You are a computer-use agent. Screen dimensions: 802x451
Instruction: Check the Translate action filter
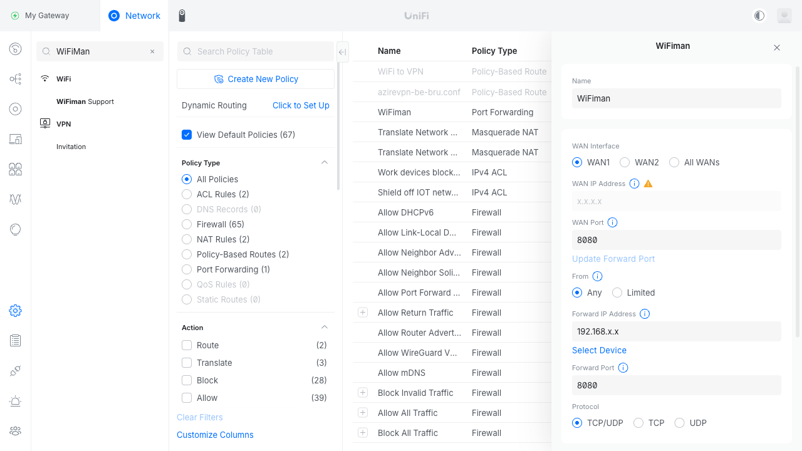click(187, 363)
